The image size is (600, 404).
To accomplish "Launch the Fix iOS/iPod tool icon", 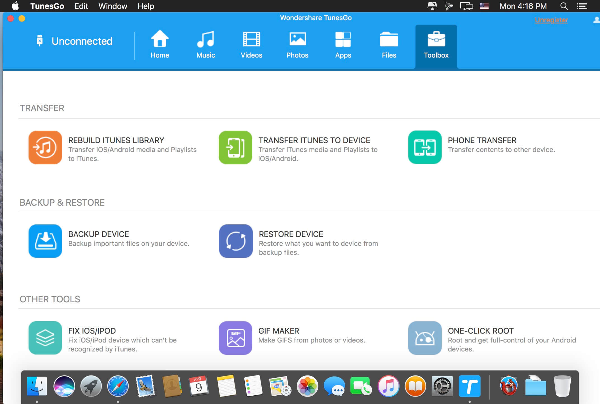I will pos(45,338).
